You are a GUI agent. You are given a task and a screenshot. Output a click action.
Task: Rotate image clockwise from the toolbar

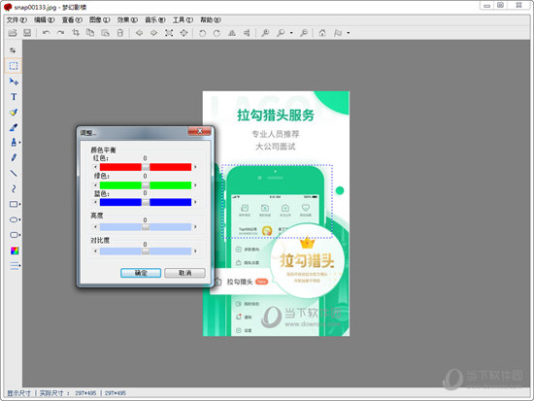click(x=217, y=33)
